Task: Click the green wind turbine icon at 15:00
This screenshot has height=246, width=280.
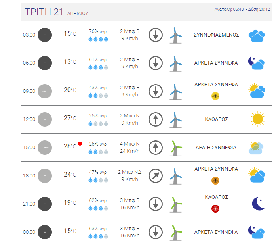Action: pos(175,148)
